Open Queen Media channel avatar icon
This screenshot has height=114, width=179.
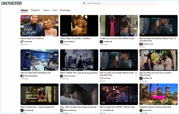pyautogui.click(x=62, y=42)
